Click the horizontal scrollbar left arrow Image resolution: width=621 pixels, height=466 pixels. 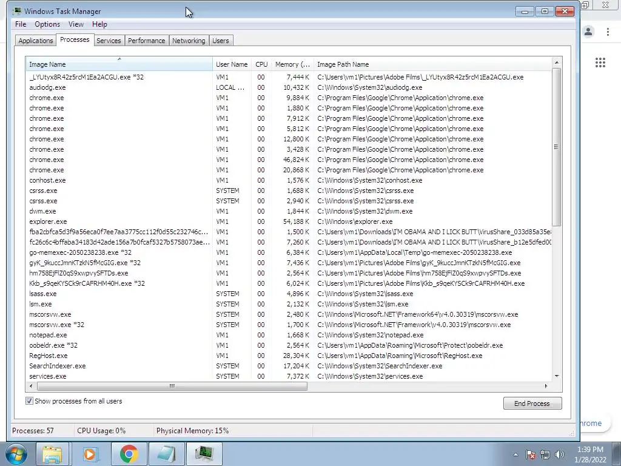[32, 386]
